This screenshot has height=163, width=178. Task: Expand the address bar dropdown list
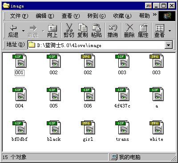tap(169, 45)
